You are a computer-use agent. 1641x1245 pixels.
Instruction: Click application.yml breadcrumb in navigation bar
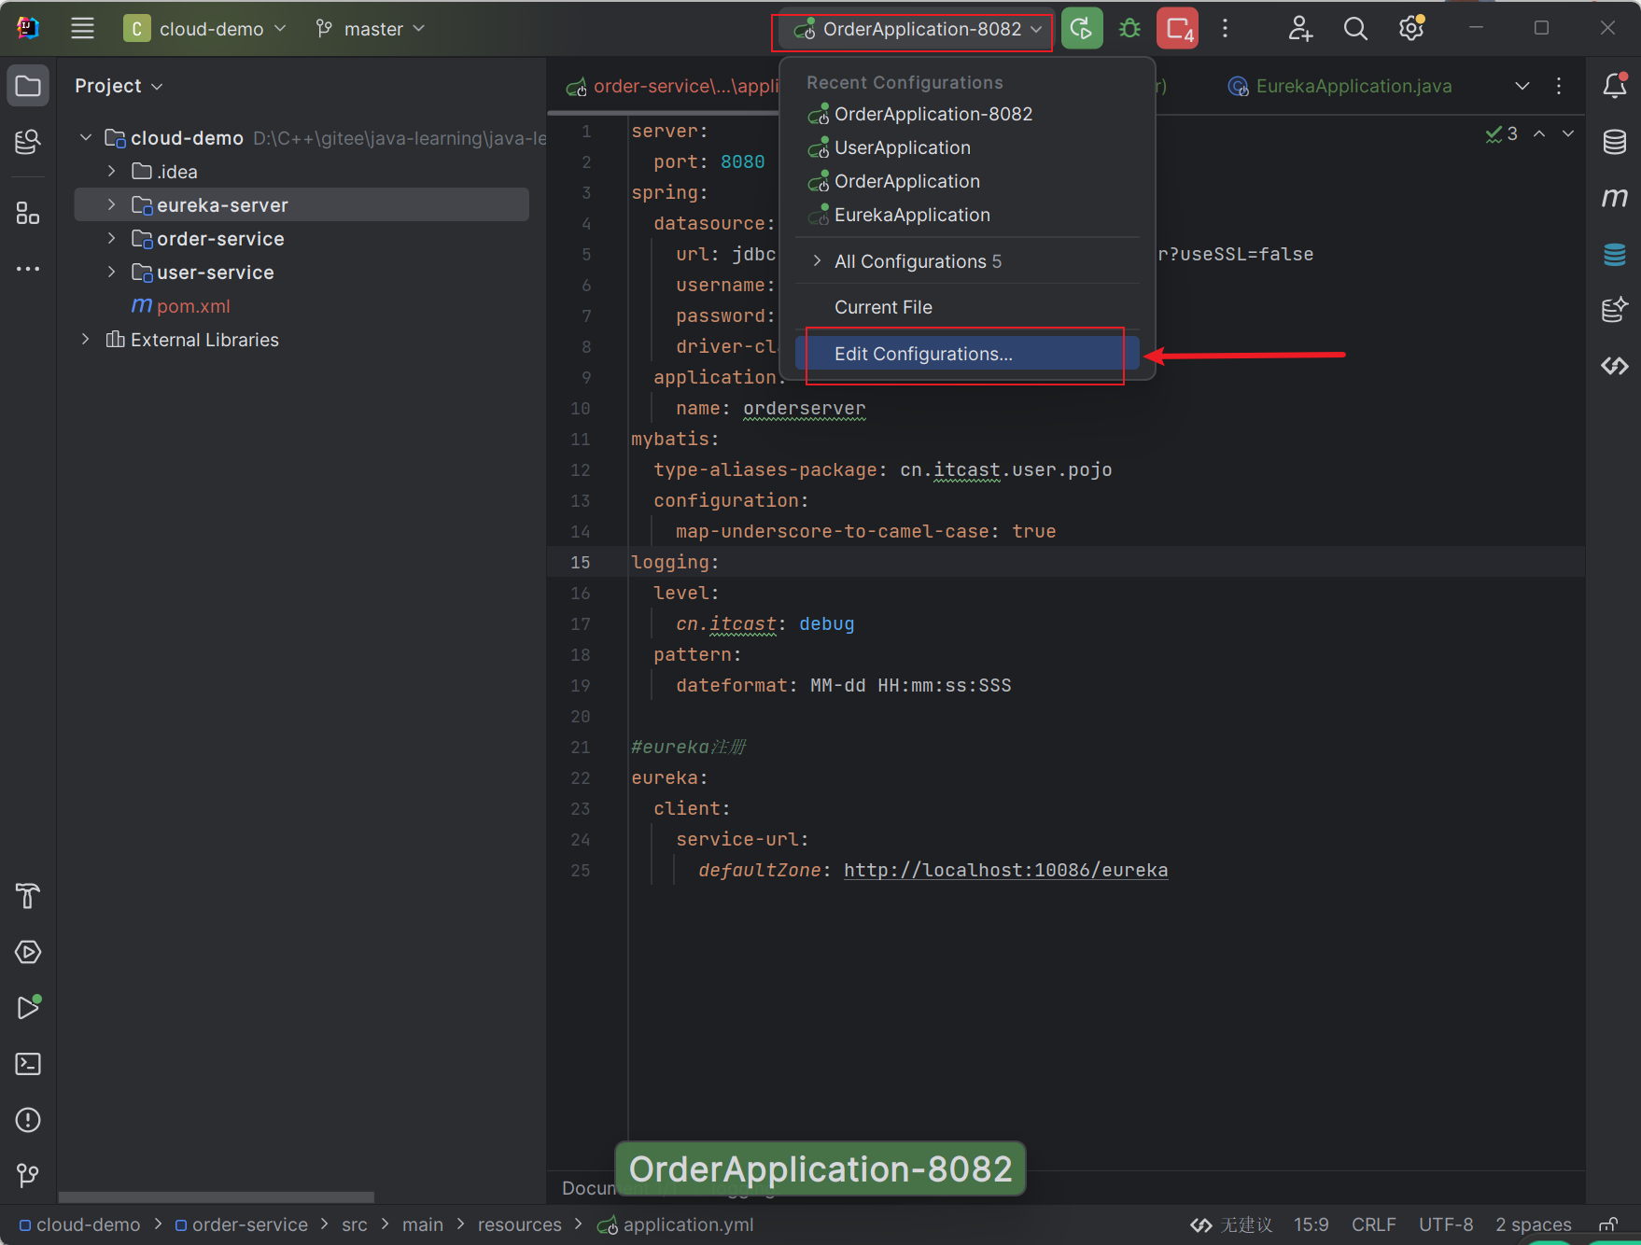coord(676,1225)
